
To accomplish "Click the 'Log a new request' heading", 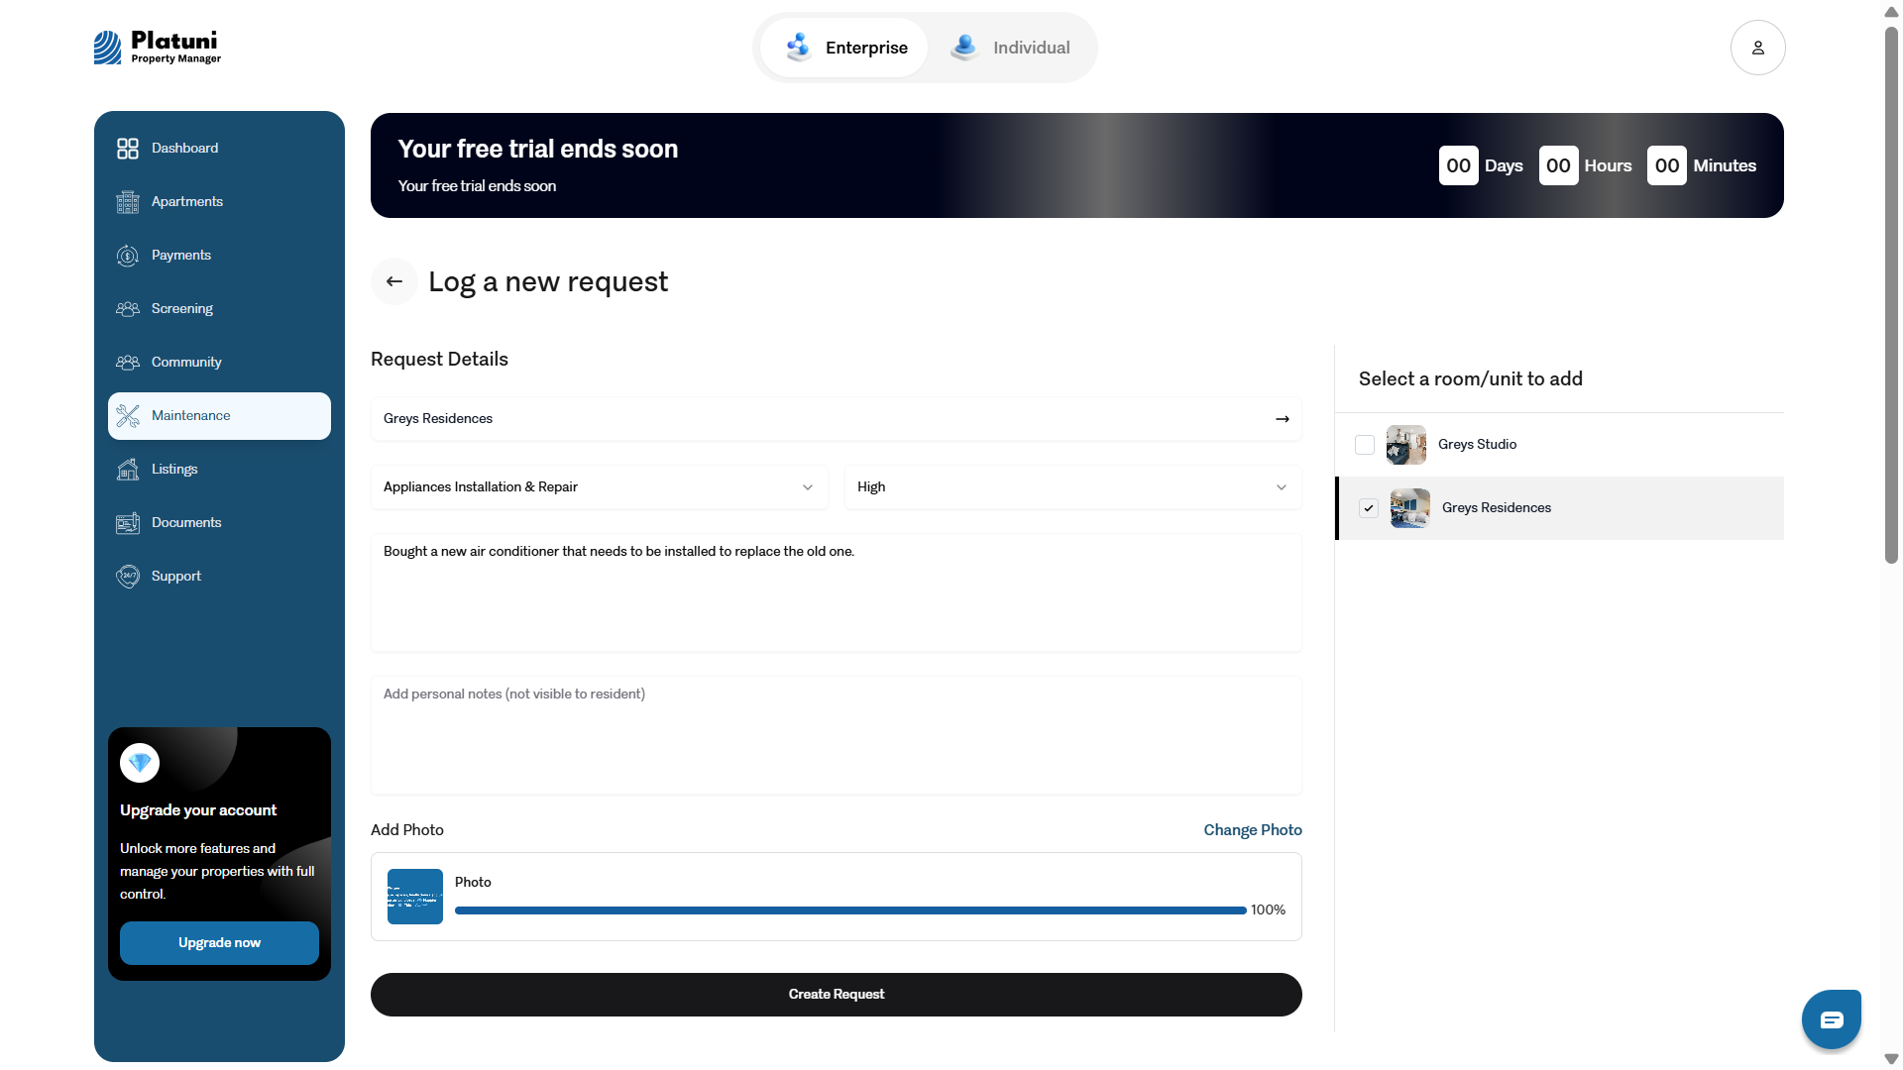I will point(548,282).
